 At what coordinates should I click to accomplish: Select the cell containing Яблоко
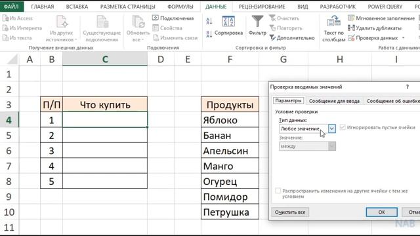(x=230, y=120)
